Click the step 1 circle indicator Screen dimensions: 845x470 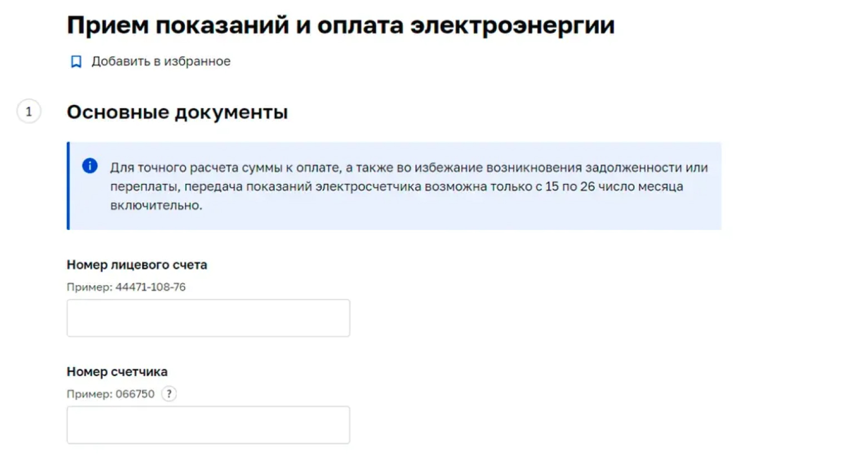click(x=29, y=112)
